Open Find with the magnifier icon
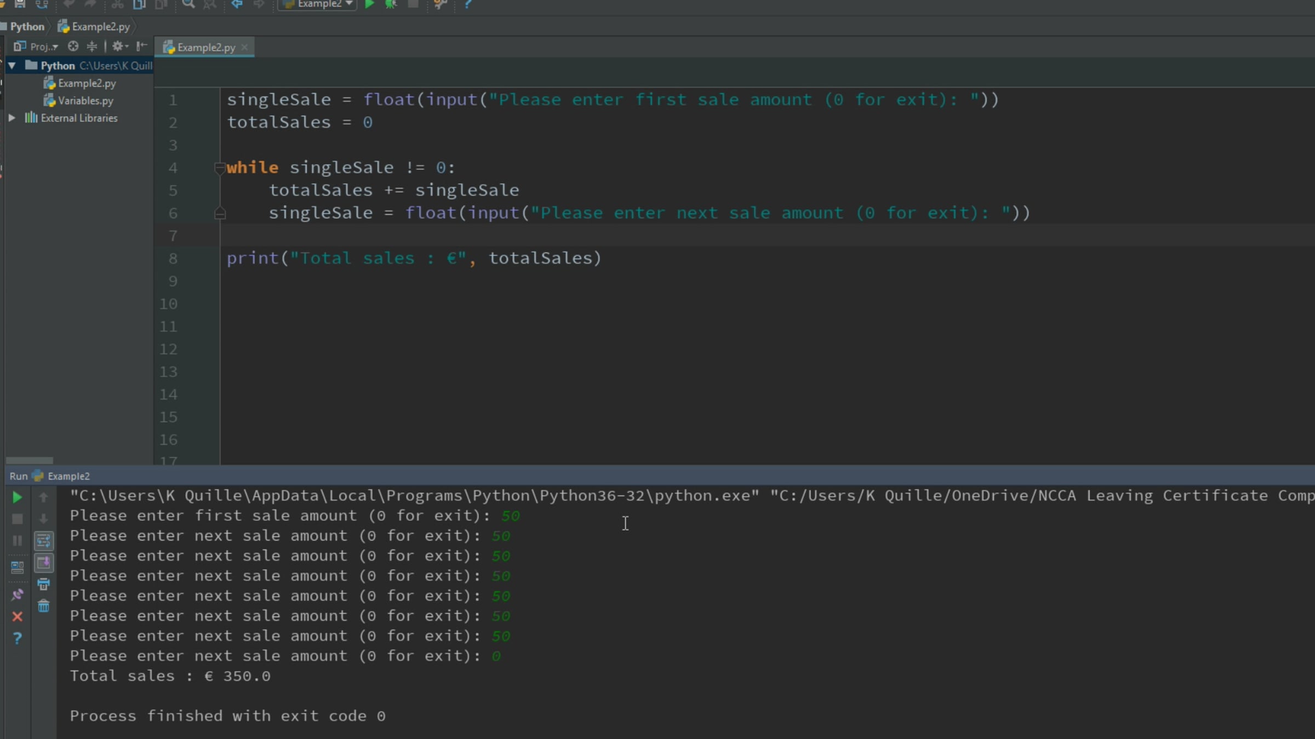 pyautogui.click(x=188, y=4)
